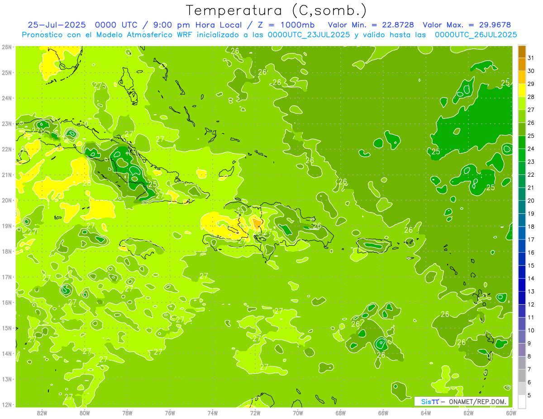
Task: Click the longitude axis label "78W"
Action: tap(128, 413)
